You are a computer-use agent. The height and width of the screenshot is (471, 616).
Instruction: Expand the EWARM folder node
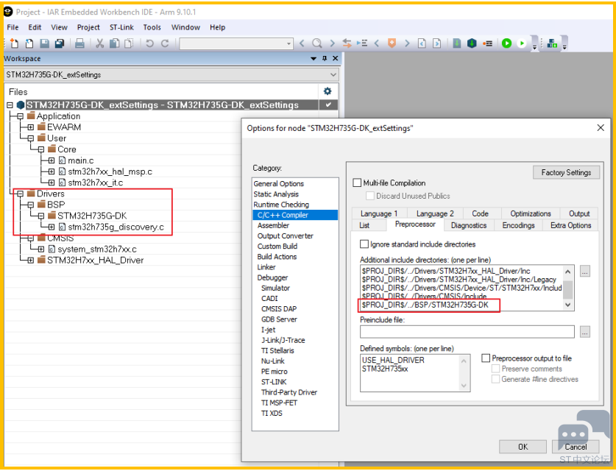coord(31,127)
